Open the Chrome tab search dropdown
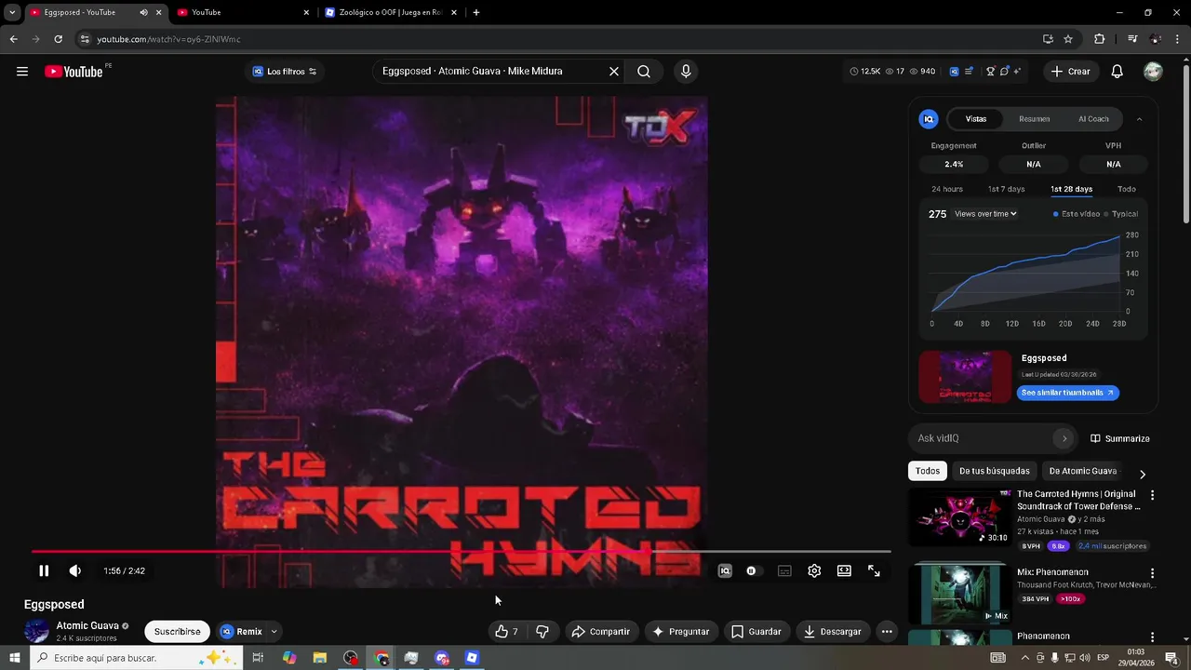Image resolution: width=1191 pixels, height=670 pixels. click(x=12, y=12)
